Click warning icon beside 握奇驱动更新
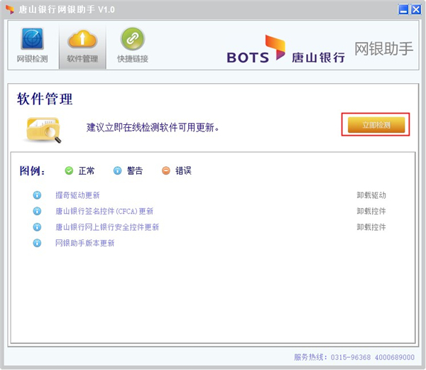Viewport: 426px width, 370px height. pos(37,195)
